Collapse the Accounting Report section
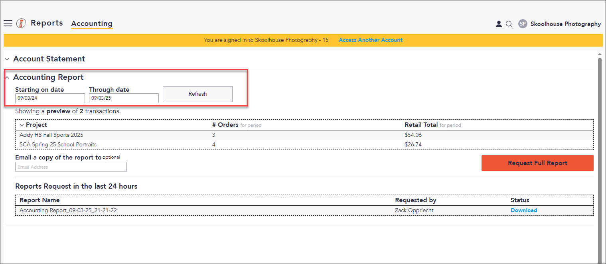The height and width of the screenshot is (264, 606). coord(7,77)
